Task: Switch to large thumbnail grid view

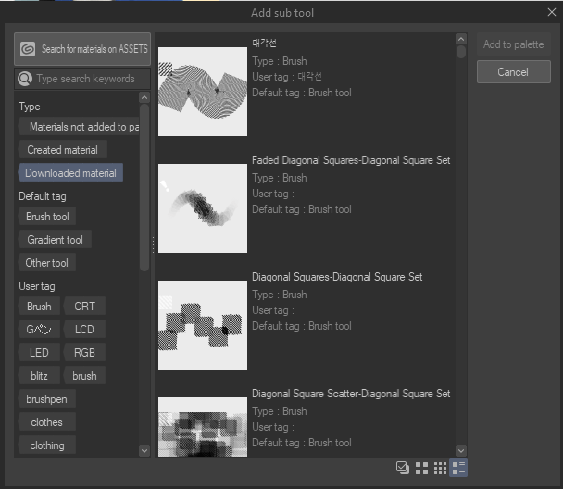Action: pyautogui.click(x=421, y=468)
